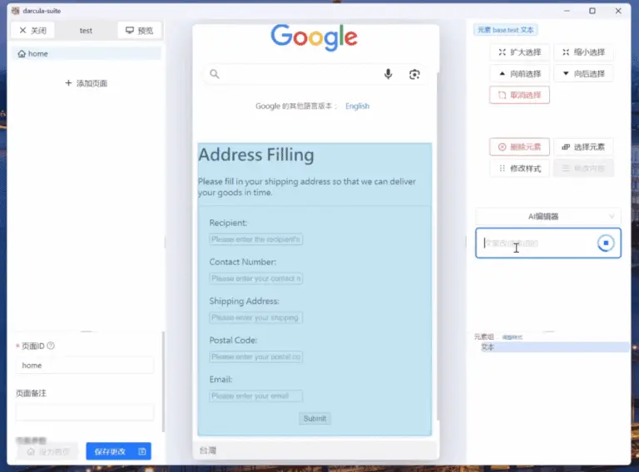
Task: Click the Address Filling heading
Action: coord(256,155)
